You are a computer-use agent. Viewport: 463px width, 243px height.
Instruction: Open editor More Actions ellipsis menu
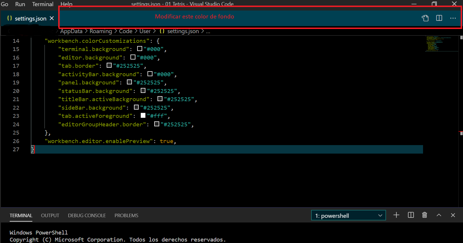[453, 18]
